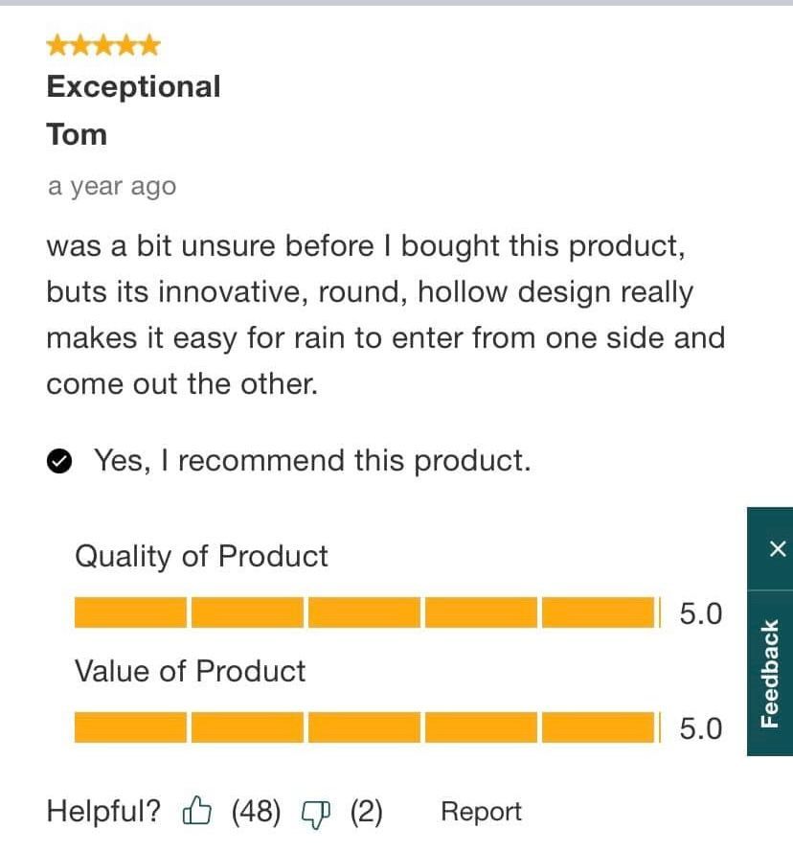
Task: Click the unhelpful vote count (2)
Action: coord(366,812)
